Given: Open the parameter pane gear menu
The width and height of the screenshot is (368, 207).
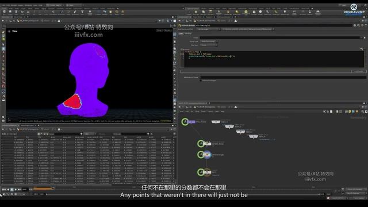Looking at the screenshot, I should click(x=355, y=25).
